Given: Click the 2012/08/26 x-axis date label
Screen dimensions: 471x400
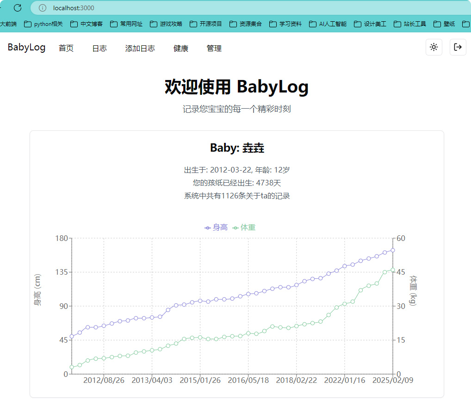Looking at the screenshot, I should tap(104, 380).
